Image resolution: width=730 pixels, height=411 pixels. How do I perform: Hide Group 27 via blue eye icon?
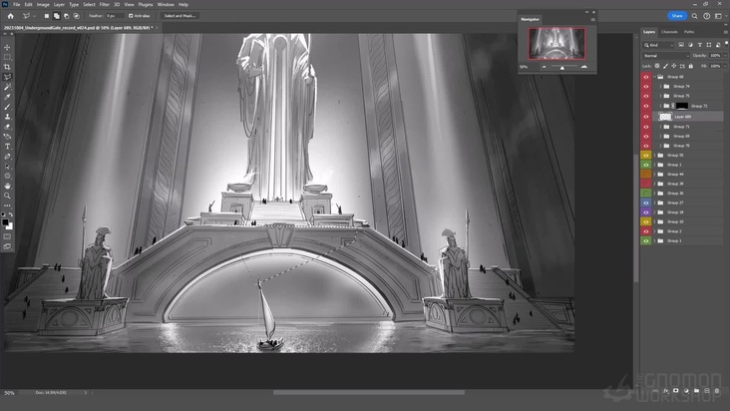pyautogui.click(x=646, y=203)
